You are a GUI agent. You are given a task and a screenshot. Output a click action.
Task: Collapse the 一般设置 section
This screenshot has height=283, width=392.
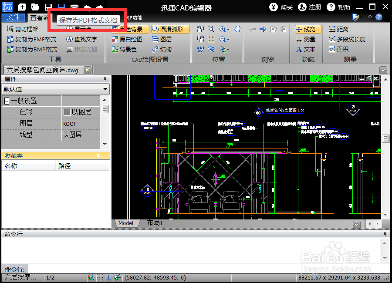click(7, 101)
